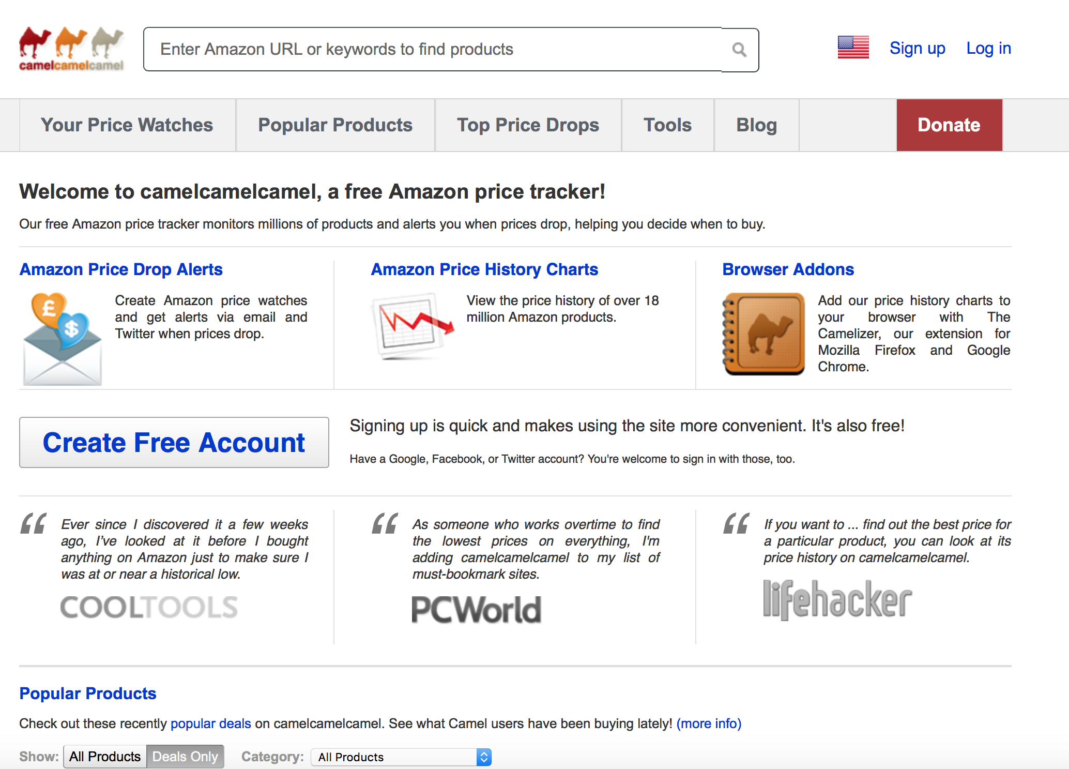The image size is (1069, 769).
Task: Click the COOLTOOLS logo
Action: (x=149, y=607)
